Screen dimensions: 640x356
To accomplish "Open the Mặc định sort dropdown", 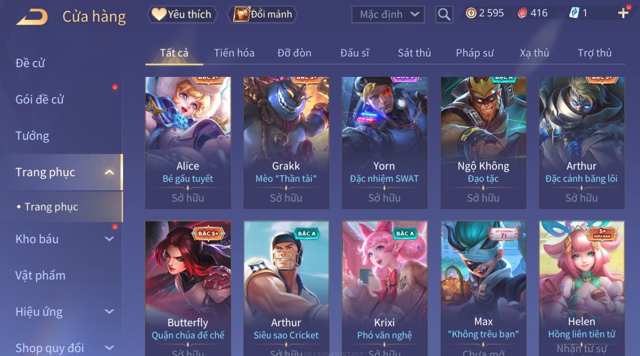I will (388, 14).
